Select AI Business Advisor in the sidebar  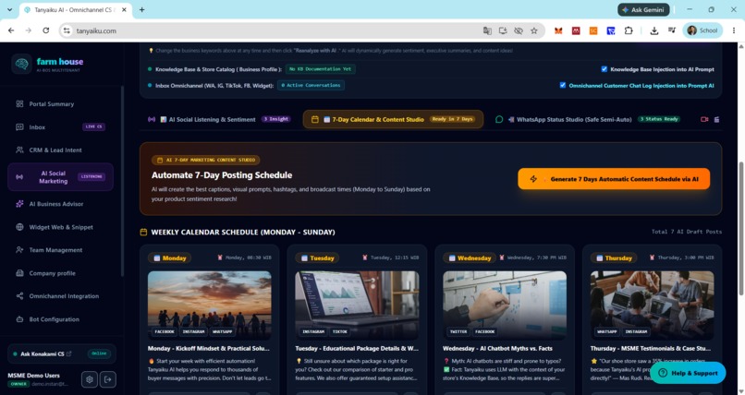pyautogui.click(x=56, y=204)
